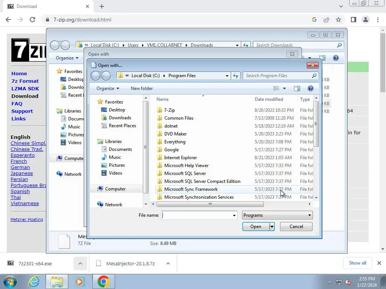The width and height of the screenshot is (386, 289).
Task: Click the Open button
Action: click(256, 227)
